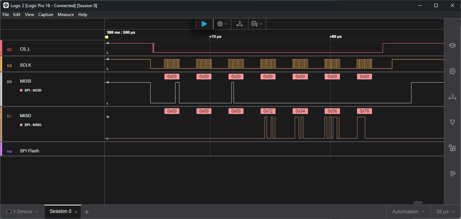The width and height of the screenshot is (461, 219).
Task: Expand the Automation menu in status bar
Action: pyautogui.click(x=408, y=212)
